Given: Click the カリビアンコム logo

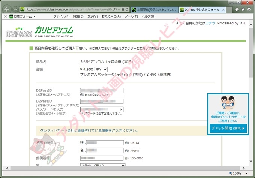Looking at the screenshot, I should point(54,32).
